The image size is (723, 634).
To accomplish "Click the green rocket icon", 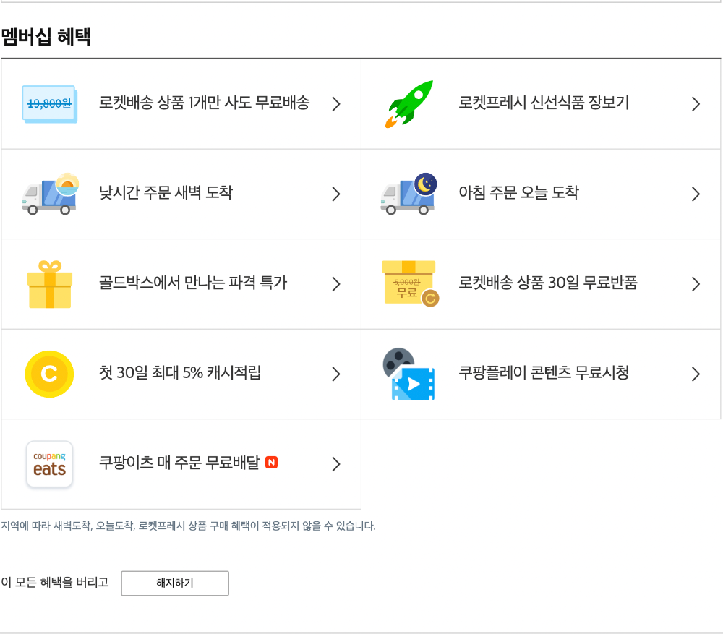I will (409, 104).
